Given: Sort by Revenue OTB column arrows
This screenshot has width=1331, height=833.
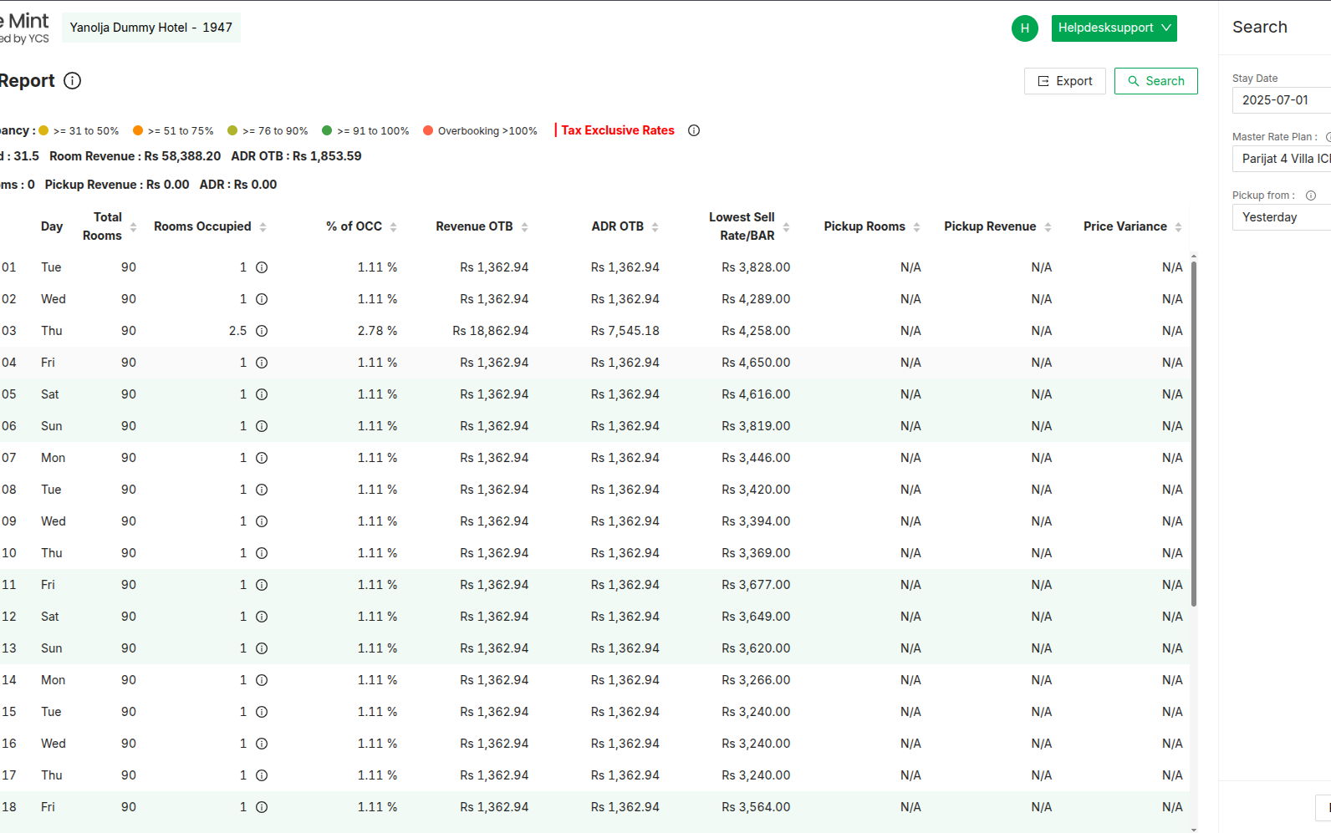Looking at the screenshot, I should [x=524, y=227].
